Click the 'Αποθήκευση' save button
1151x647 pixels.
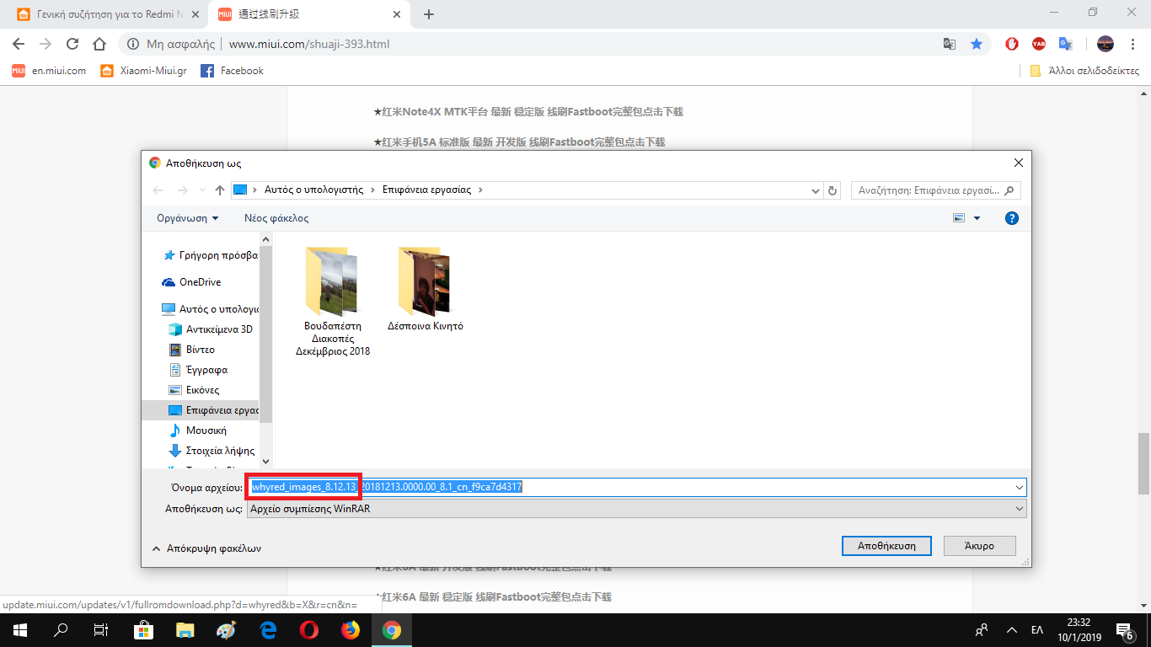coord(886,546)
